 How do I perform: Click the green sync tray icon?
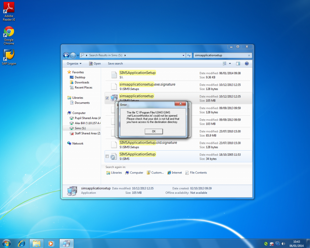(266, 244)
